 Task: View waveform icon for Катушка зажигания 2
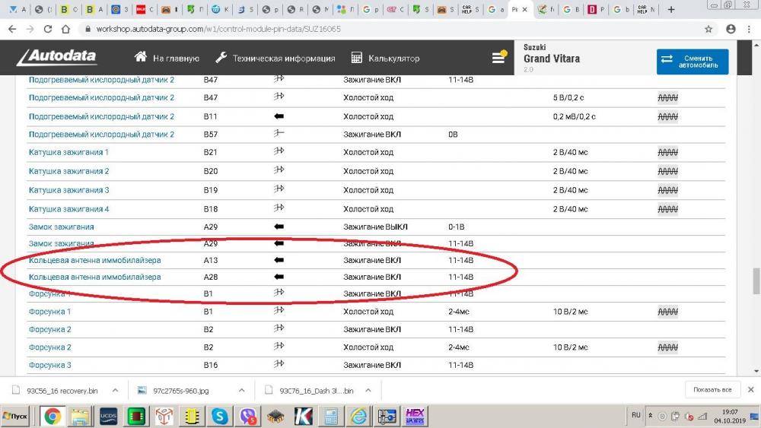667,172
